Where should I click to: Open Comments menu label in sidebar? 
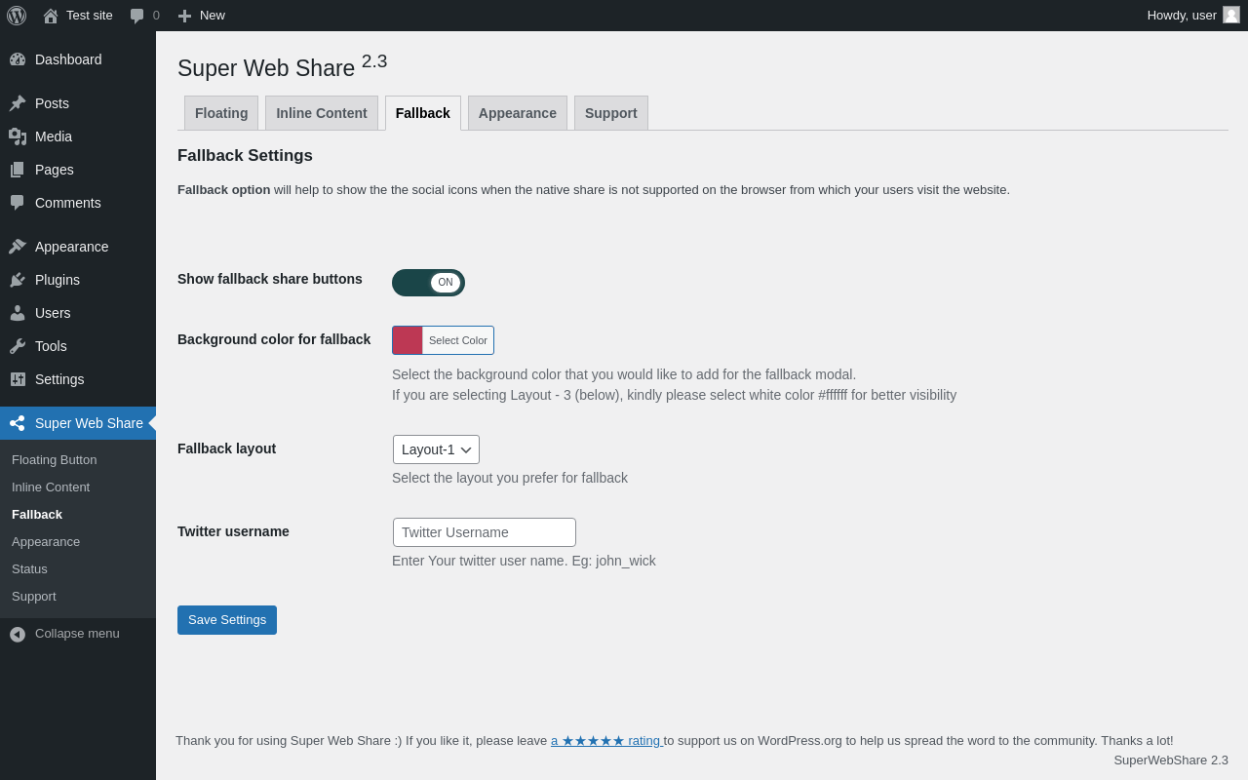68,203
